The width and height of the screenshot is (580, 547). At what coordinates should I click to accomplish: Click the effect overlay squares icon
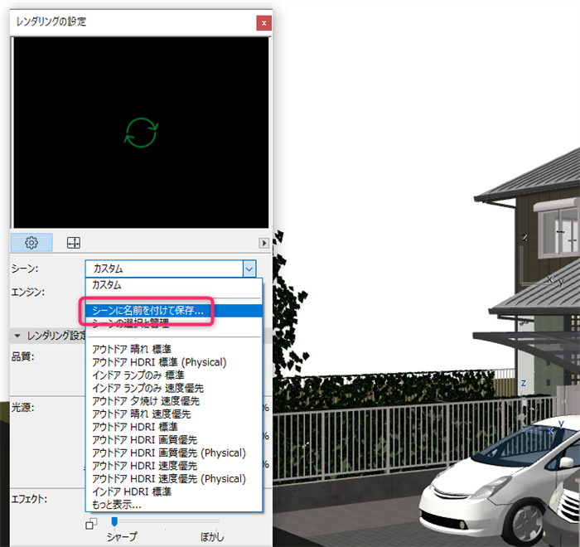[x=91, y=524]
